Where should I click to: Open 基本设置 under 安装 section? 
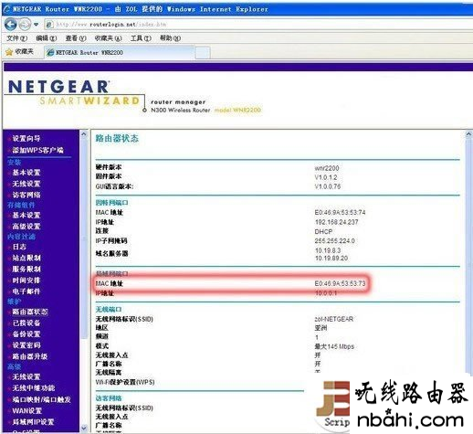tap(26, 173)
